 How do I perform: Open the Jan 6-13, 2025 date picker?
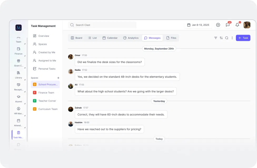click(x=198, y=25)
